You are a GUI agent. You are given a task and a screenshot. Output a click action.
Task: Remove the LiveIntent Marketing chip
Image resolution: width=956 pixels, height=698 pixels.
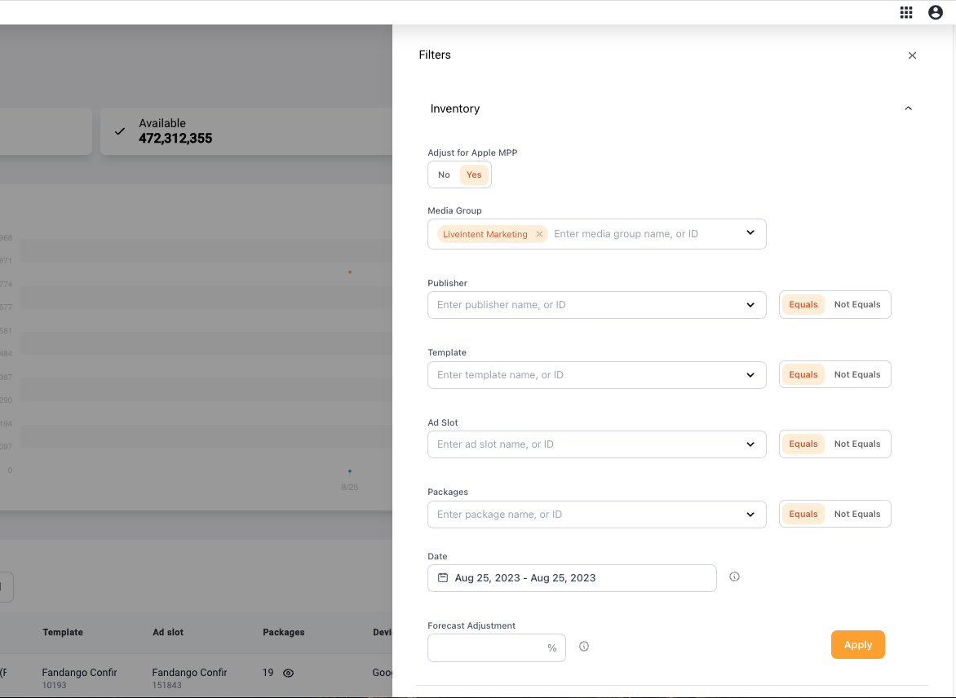point(539,234)
